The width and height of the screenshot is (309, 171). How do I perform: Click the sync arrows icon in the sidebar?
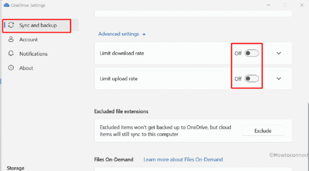click(11, 25)
